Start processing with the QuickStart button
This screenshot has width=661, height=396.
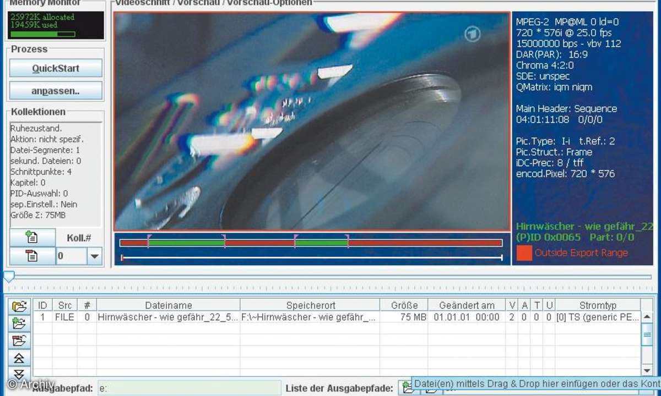56,68
